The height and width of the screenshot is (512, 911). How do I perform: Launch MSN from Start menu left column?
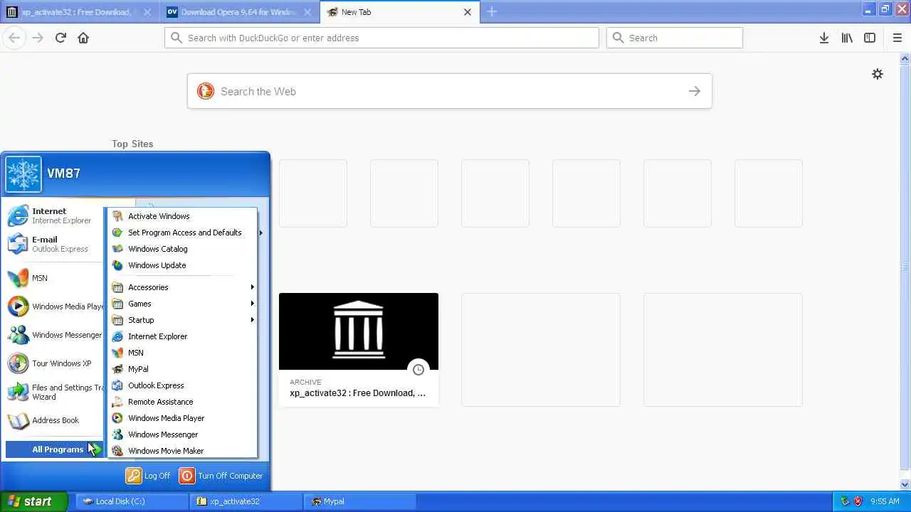click(x=55, y=278)
